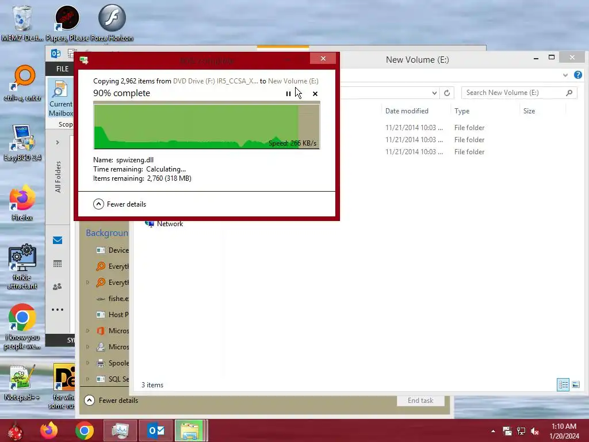This screenshot has width=589, height=442.
Task: Select first Everything process row
Action: point(112,266)
